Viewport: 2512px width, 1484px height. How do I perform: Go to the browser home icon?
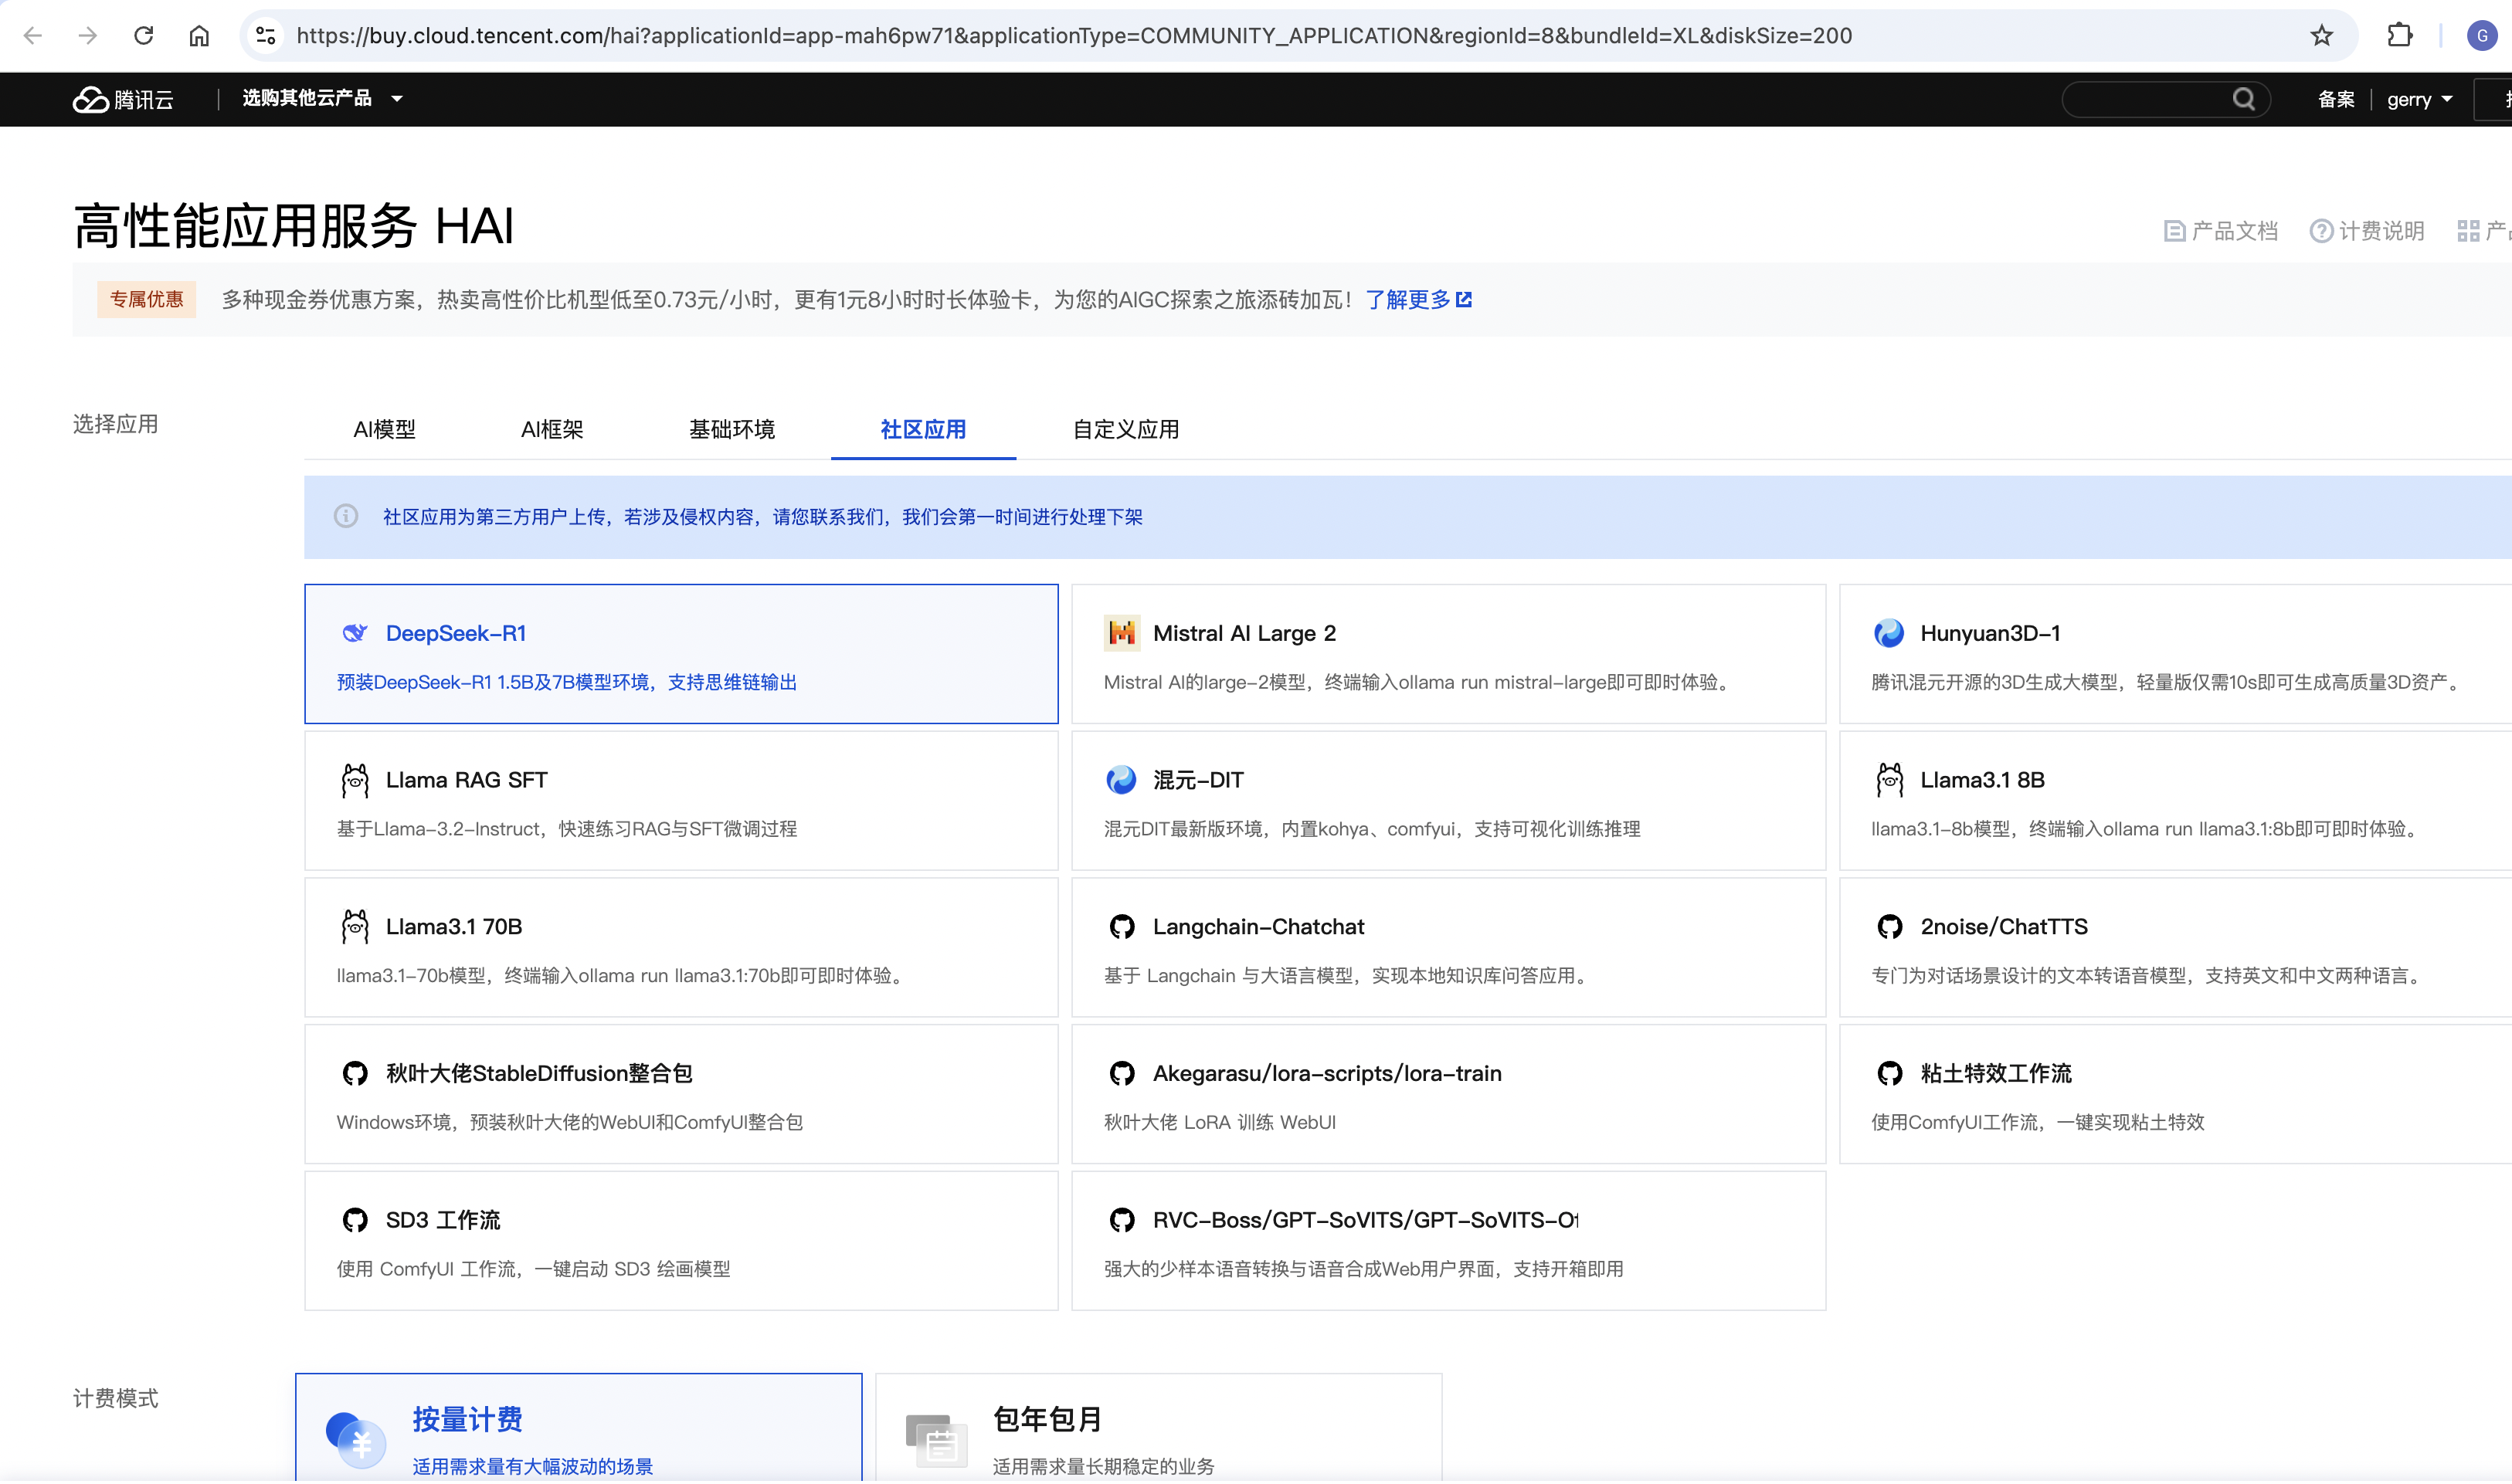pos(199,36)
